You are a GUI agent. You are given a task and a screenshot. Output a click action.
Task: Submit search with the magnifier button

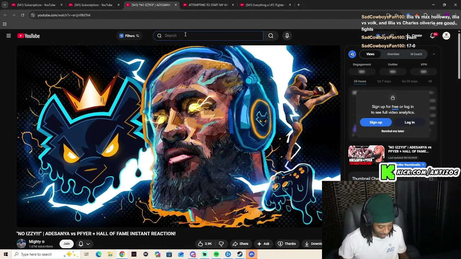[271, 36]
